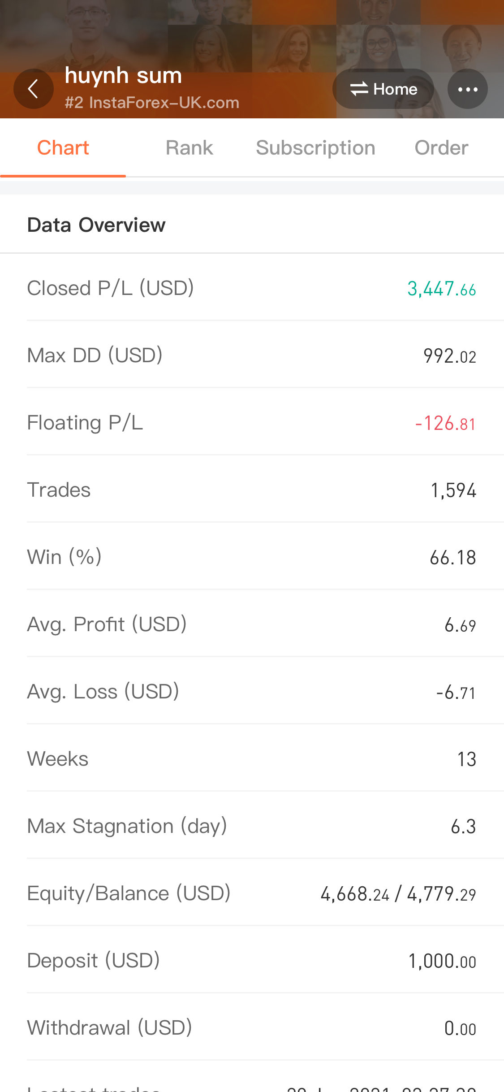The height and width of the screenshot is (1092, 504).
Task: Tap the Avg. Profit (USD) row
Action: [x=252, y=624]
